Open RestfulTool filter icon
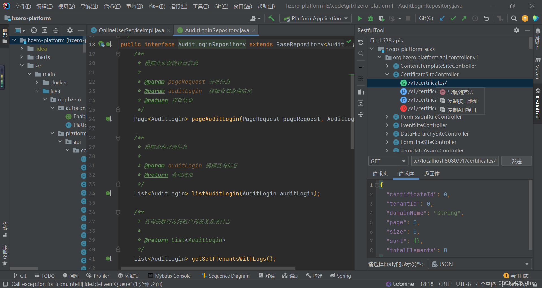542x288 pixels. (361, 67)
